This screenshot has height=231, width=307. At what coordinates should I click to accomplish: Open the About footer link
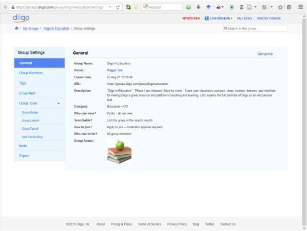(x=101, y=224)
